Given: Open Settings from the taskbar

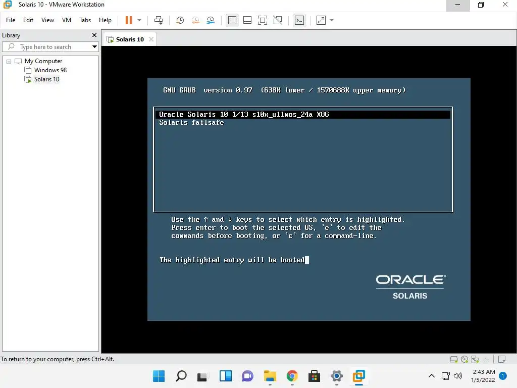Looking at the screenshot, I should [x=337, y=376].
